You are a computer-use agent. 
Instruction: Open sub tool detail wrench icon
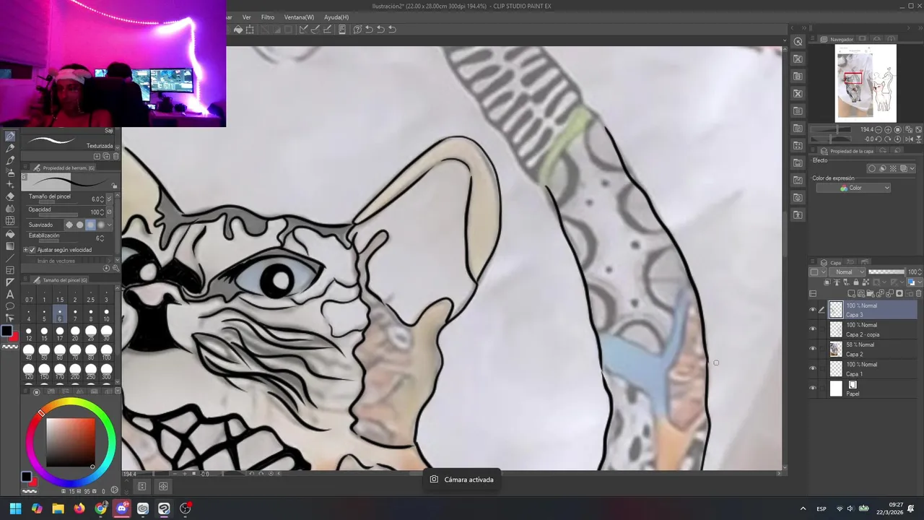point(115,268)
